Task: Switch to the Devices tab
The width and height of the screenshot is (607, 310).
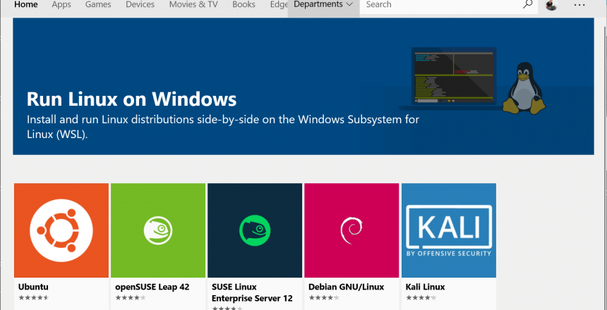Action: pos(140,5)
